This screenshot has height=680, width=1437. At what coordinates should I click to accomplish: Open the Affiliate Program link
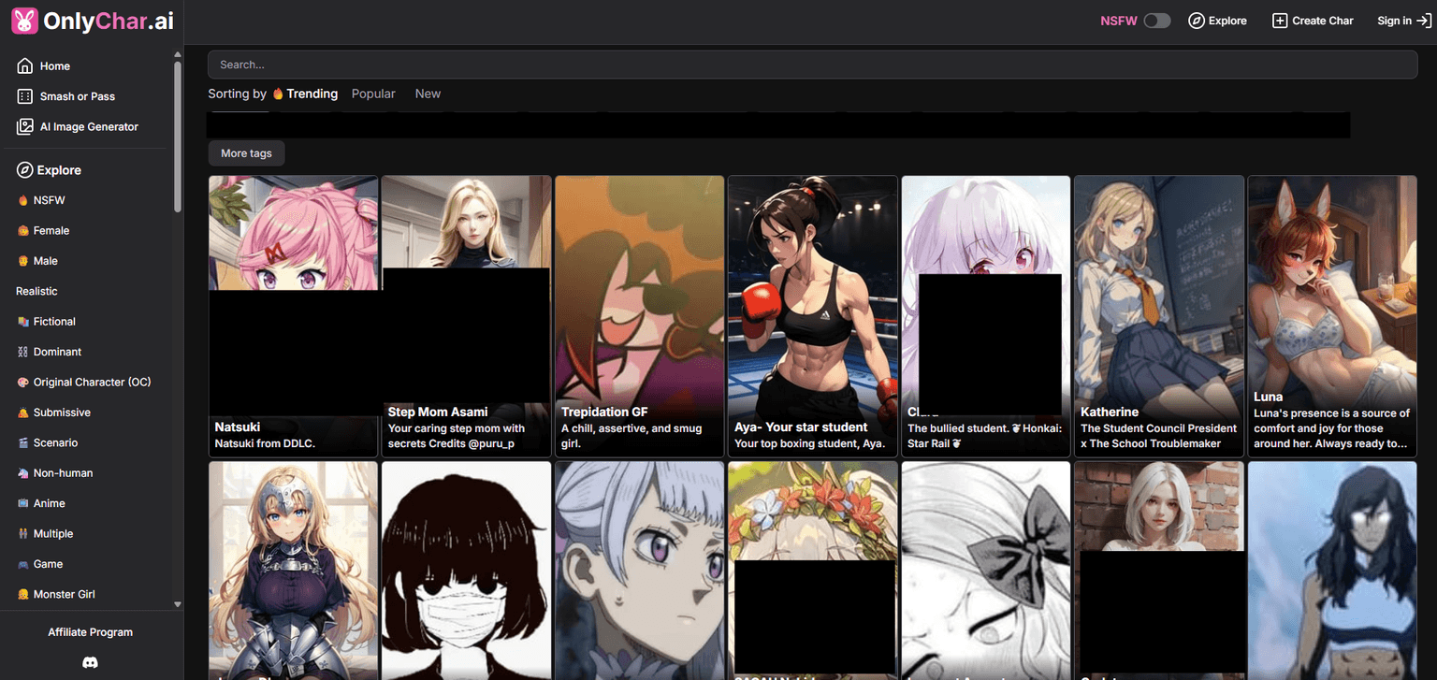91,632
